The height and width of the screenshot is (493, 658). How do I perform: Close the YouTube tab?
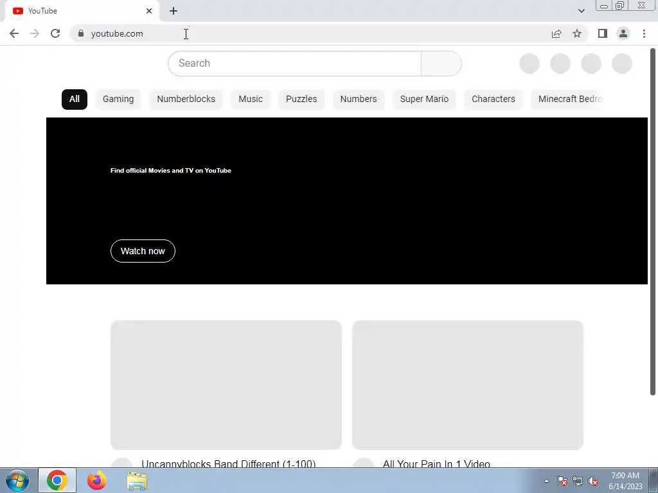pos(149,11)
